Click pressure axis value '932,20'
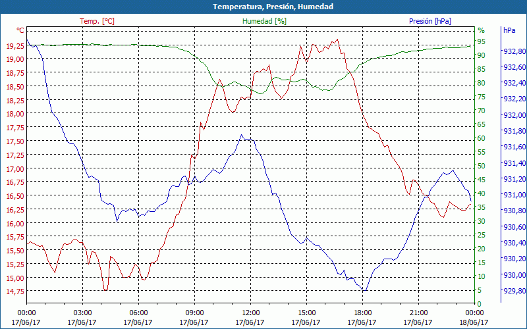Viewport: 527px width, 329px height. point(514,99)
